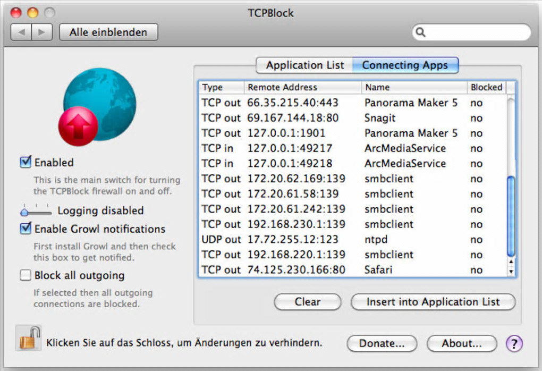This screenshot has width=542, height=371.
Task: Click the scrollbar up arrow
Action: (511, 262)
